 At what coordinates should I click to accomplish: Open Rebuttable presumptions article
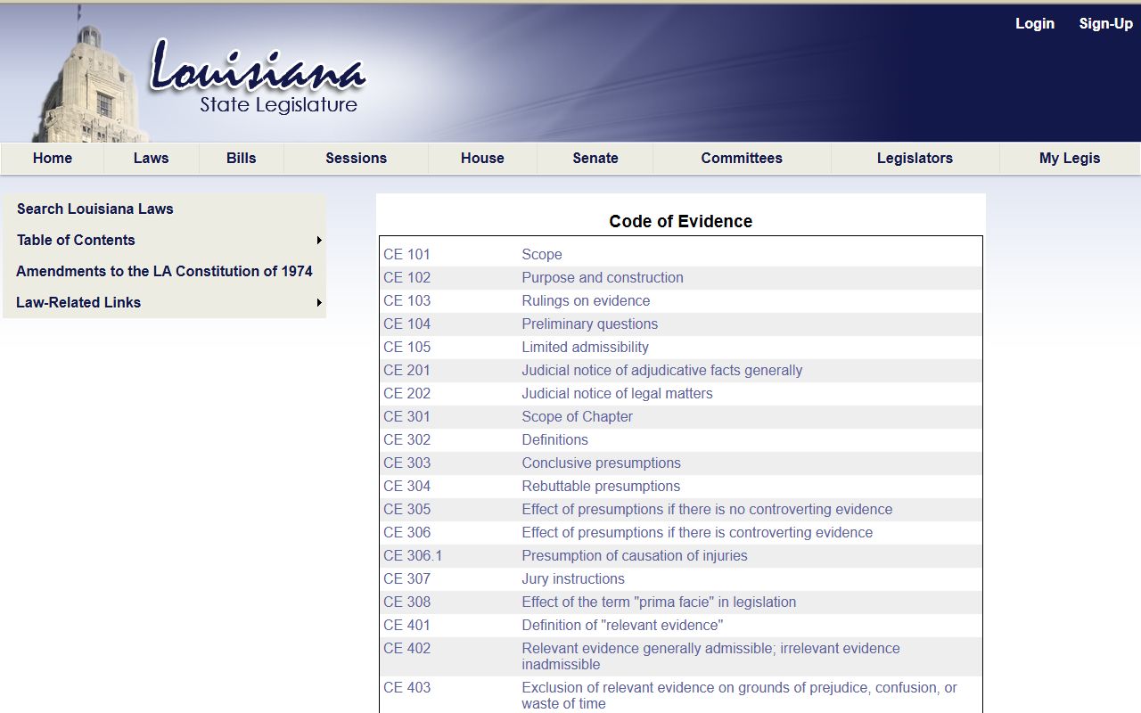[601, 487]
